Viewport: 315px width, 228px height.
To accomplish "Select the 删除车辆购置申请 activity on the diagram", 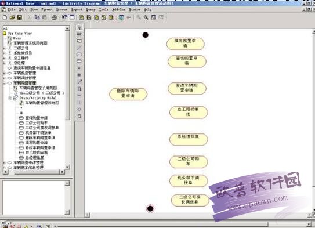I will 128,94.
